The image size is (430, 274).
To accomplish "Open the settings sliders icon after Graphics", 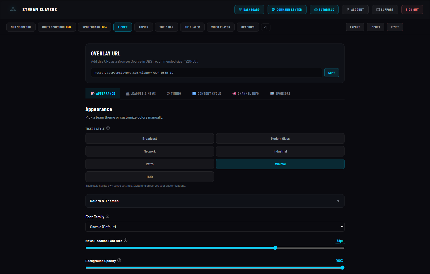I will [266, 27].
